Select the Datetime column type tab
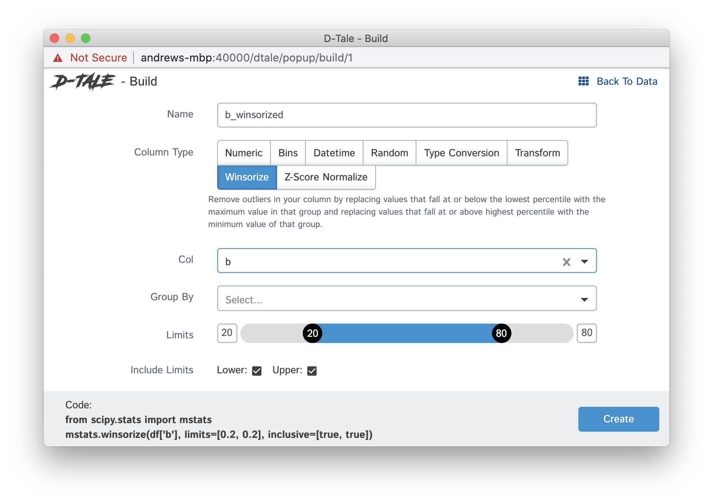The height and width of the screenshot is (504, 713). tap(334, 153)
